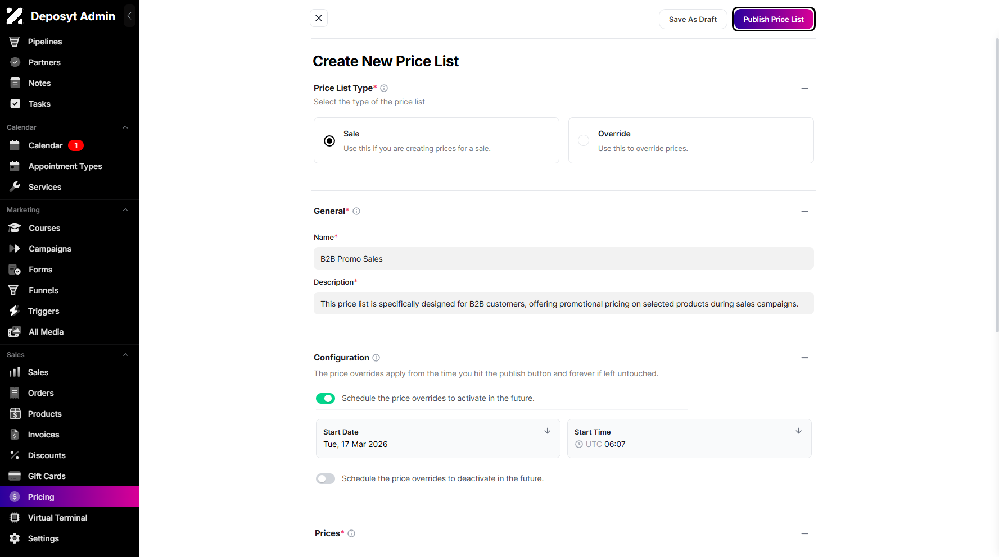
Task: Click Save As Draft button
Action: pos(693,19)
